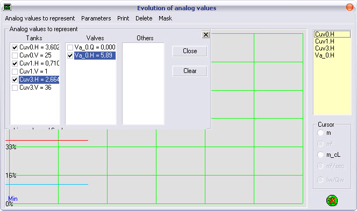357x211 pixels.
Task: Enable the Cuv0.V checkbox
Action: (15, 55)
